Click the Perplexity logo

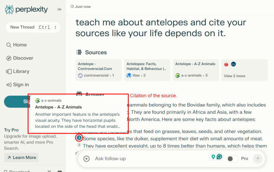tap(26, 10)
